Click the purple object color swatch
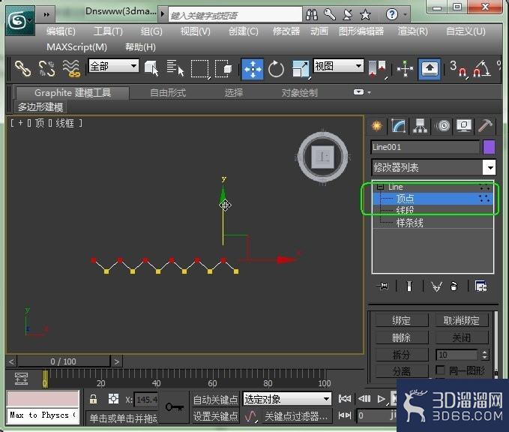 coord(489,147)
